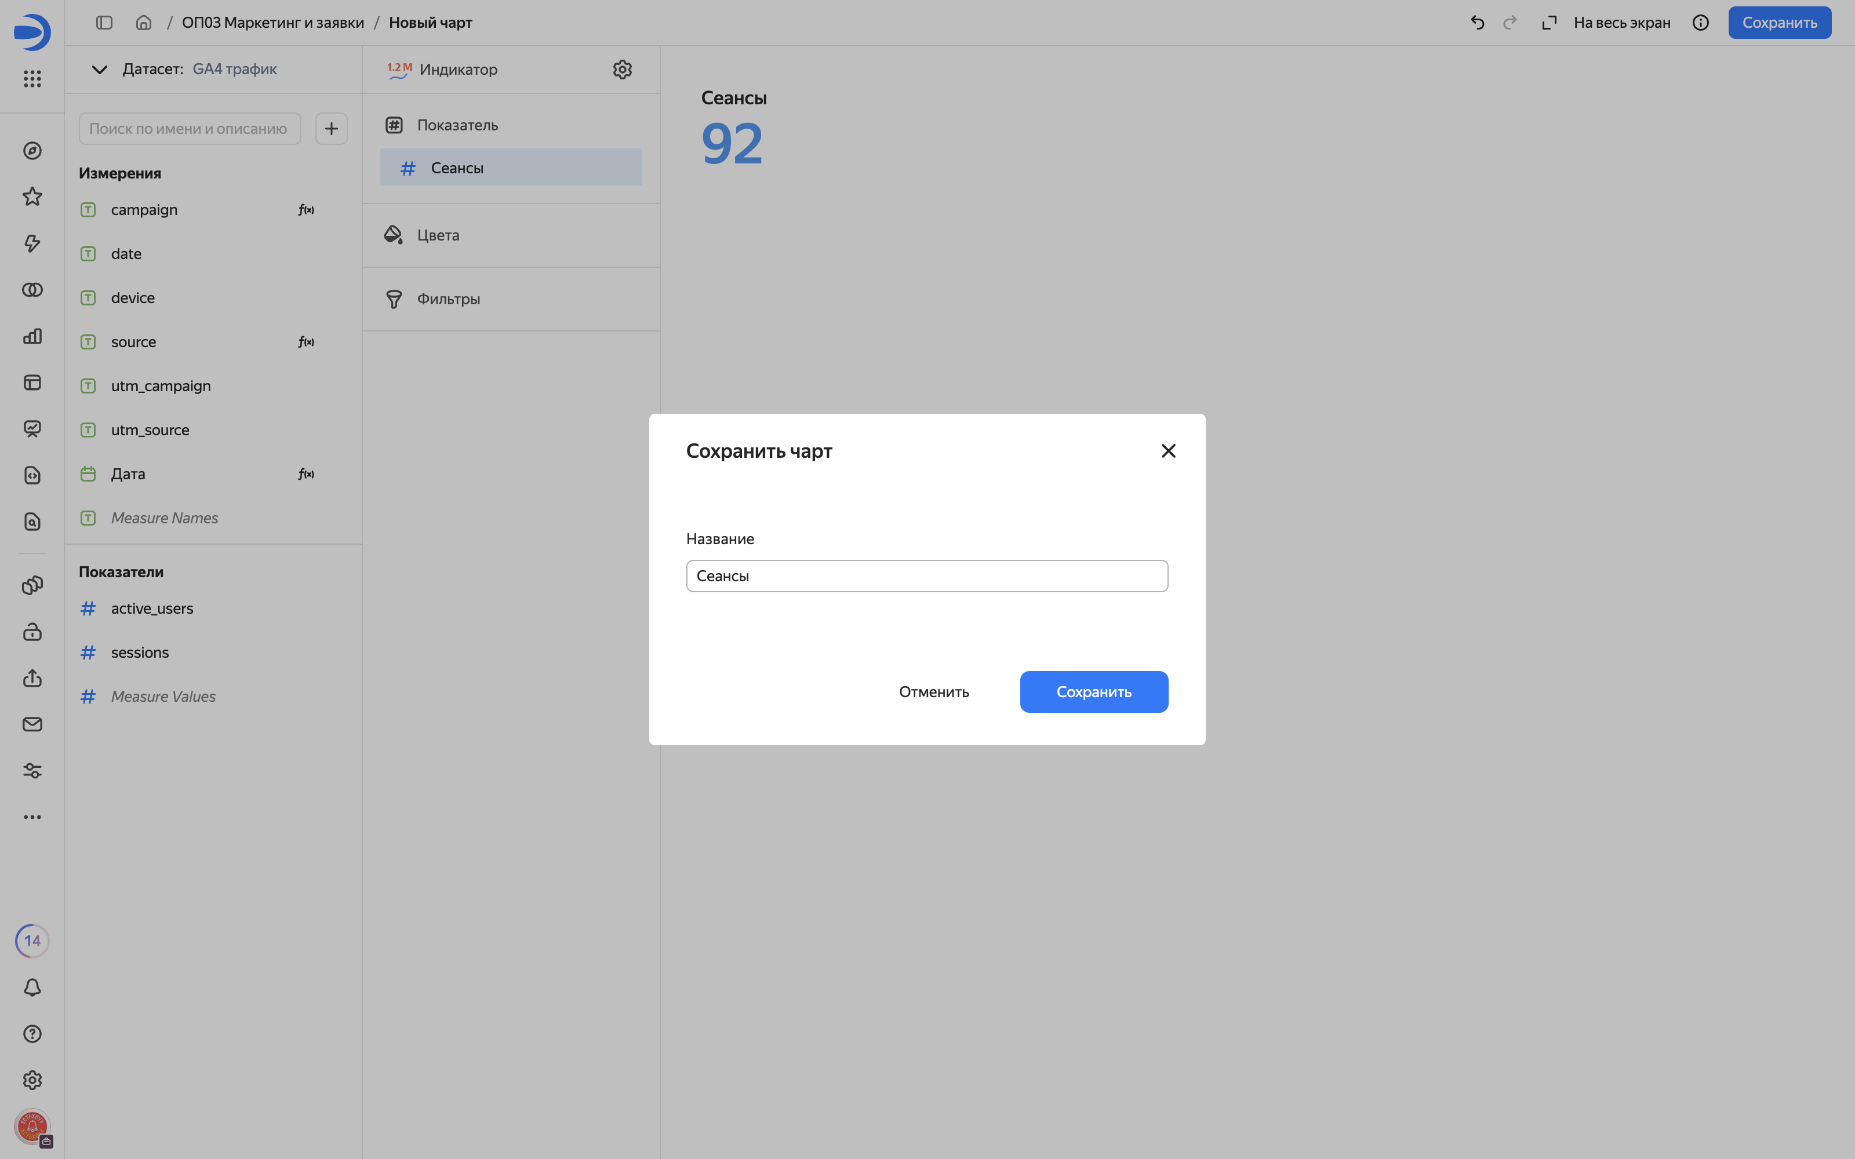Open fullscreen mode icon

(1549, 23)
